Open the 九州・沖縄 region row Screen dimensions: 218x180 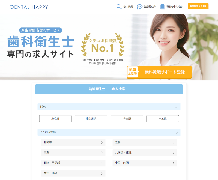tap(73, 173)
